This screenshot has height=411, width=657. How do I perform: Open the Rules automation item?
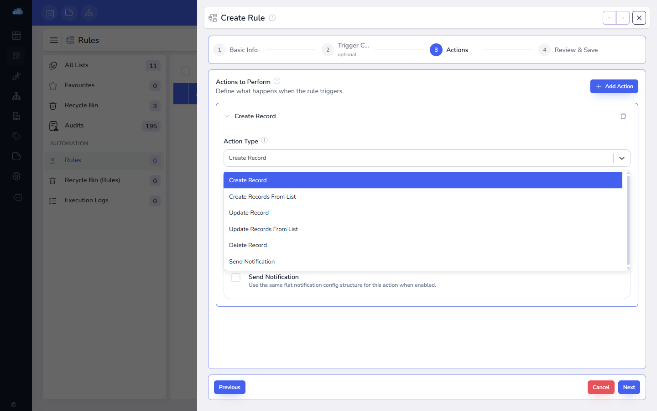click(104, 160)
